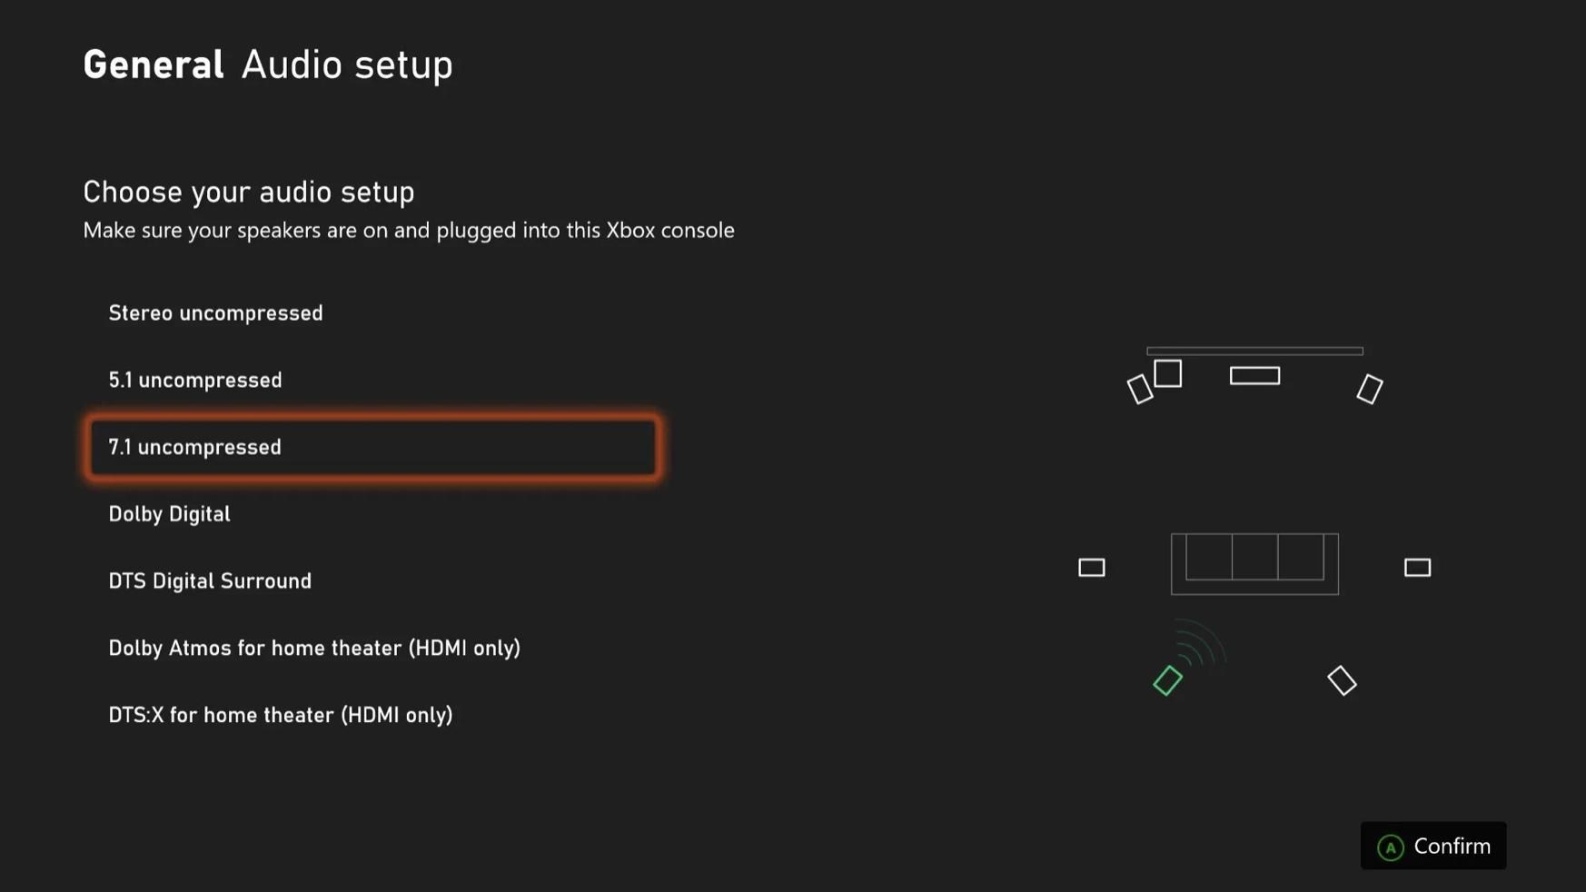
Task: Pick the Dolby Digital audio format
Action: [x=170, y=514]
